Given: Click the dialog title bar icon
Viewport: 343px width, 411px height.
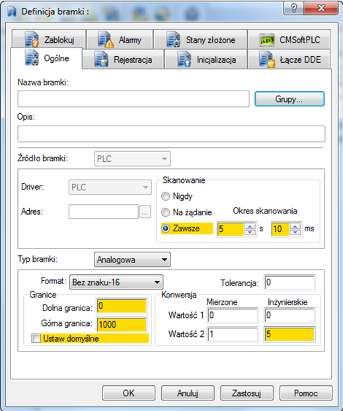Looking at the screenshot, I should point(12,11).
